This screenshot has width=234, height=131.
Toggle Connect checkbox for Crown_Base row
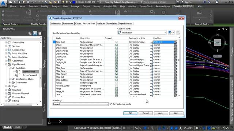[x=116, y=48]
